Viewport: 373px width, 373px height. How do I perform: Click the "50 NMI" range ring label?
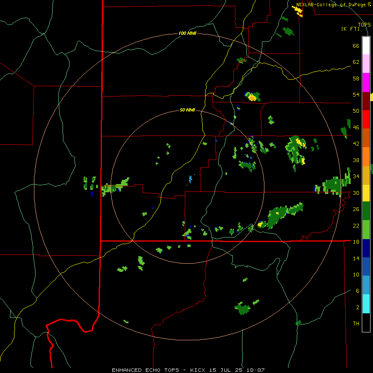pos(187,110)
